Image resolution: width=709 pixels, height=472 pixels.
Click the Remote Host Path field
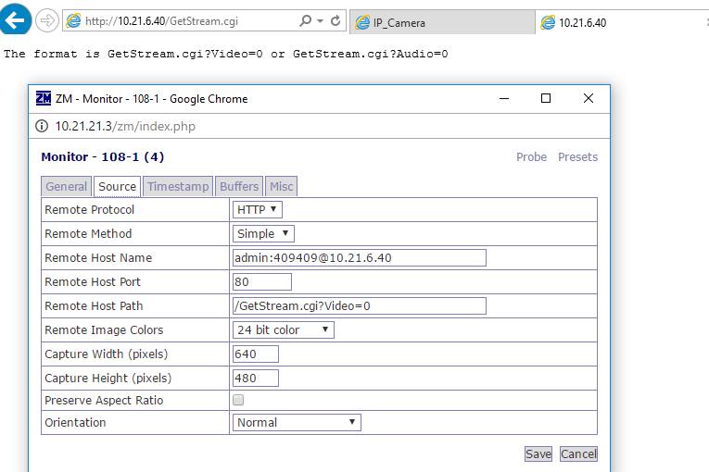pos(360,305)
